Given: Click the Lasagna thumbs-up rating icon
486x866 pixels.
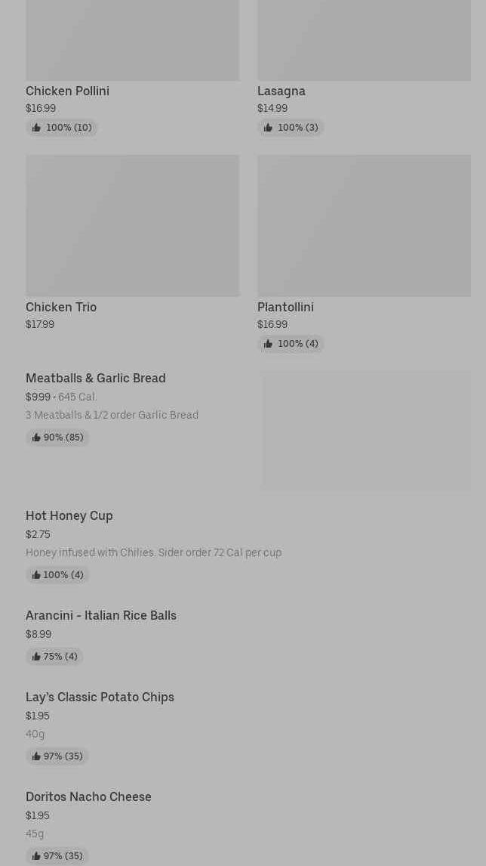Looking at the screenshot, I should click(268, 128).
